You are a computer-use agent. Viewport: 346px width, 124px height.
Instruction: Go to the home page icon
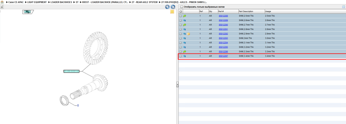tap(2, 2)
